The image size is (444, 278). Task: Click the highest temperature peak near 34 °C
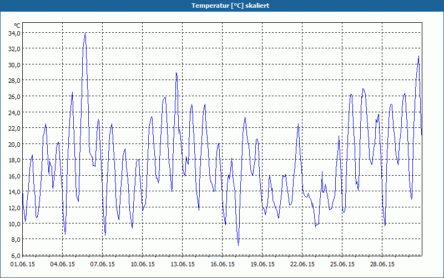tap(85, 33)
